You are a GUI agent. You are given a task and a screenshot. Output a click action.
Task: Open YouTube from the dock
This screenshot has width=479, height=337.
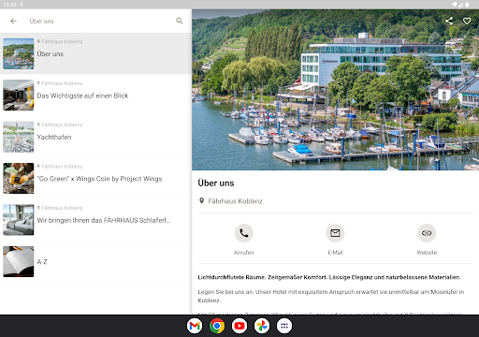(x=239, y=326)
